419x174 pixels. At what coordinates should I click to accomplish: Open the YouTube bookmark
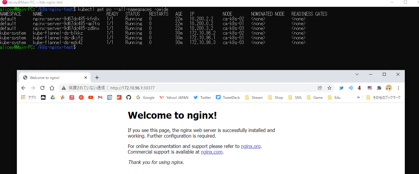91,97
